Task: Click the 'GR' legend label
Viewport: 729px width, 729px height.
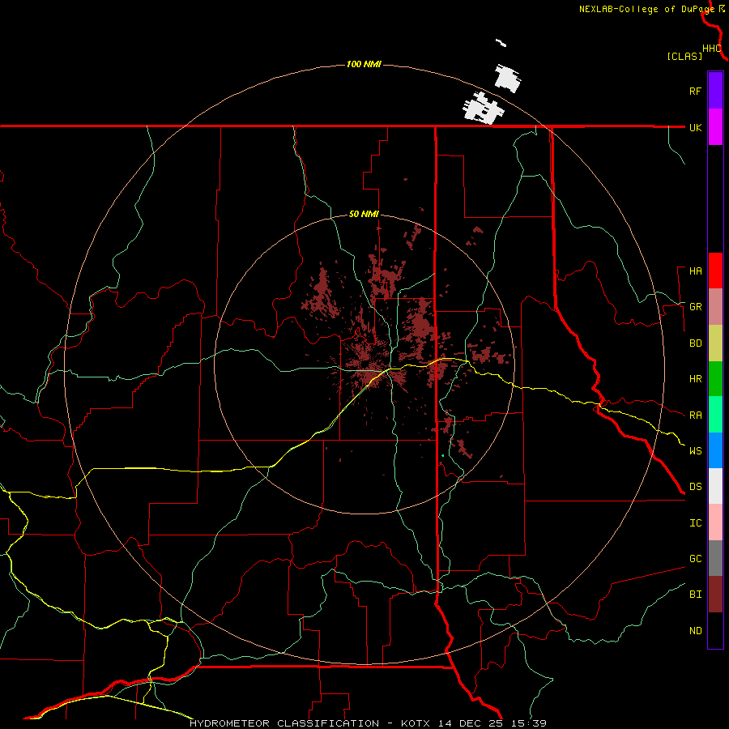Action: pyautogui.click(x=695, y=307)
